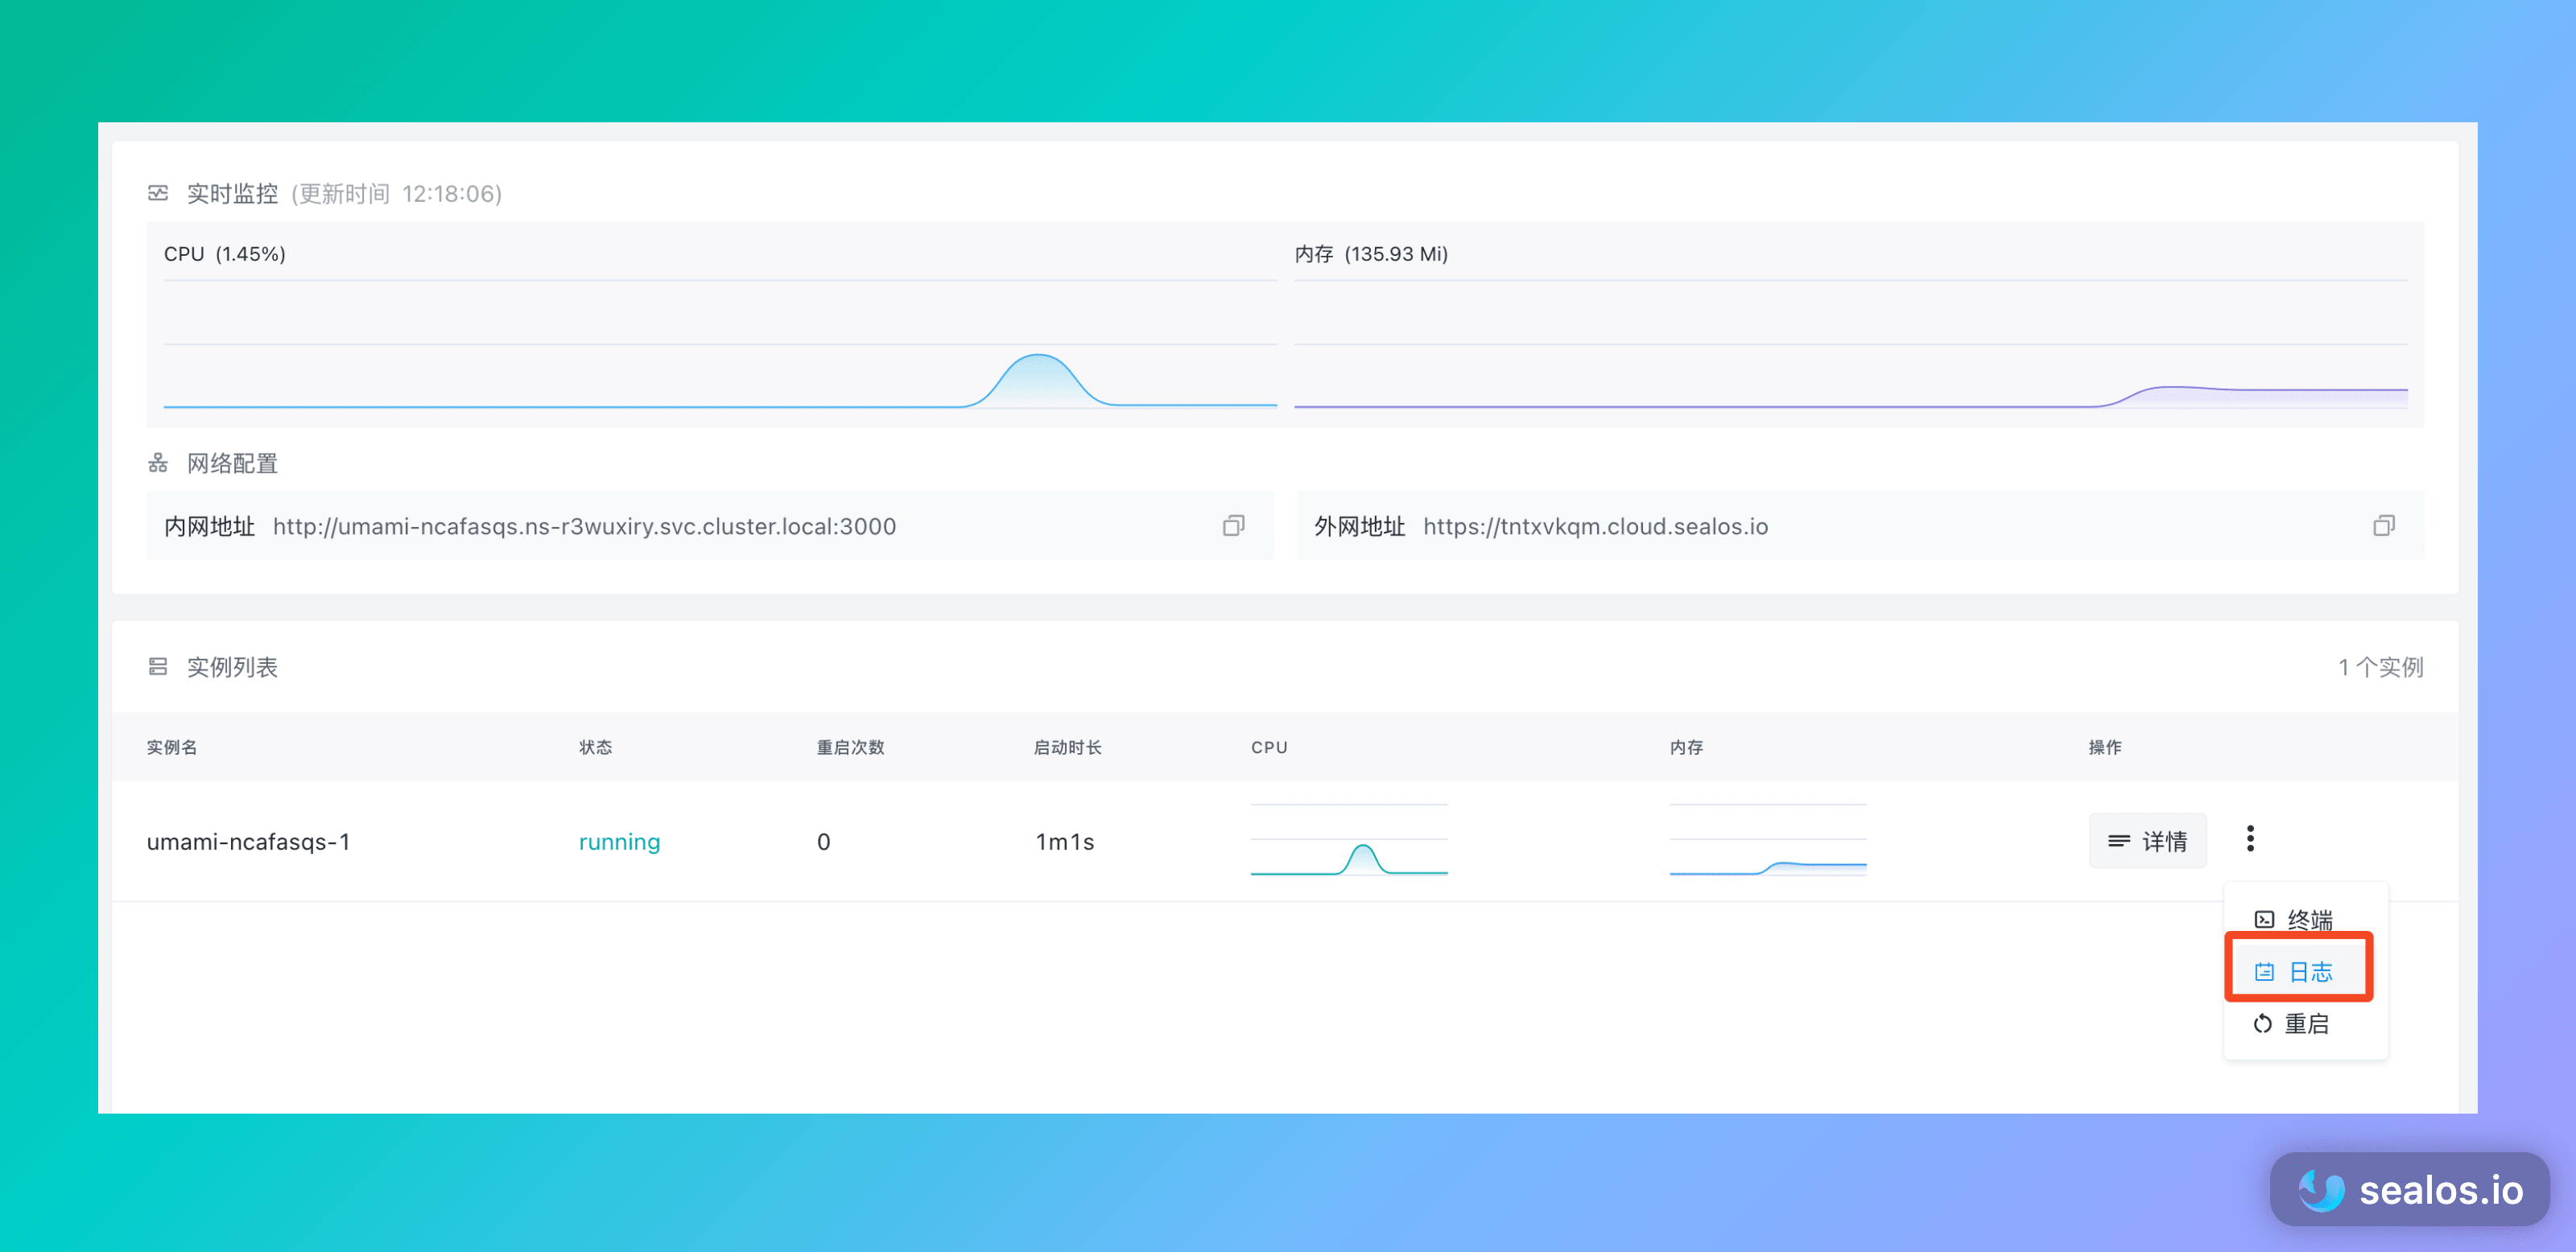Click the sealos.io logo badge
Image resolution: width=2576 pixels, height=1252 pixels.
[2410, 1189]
